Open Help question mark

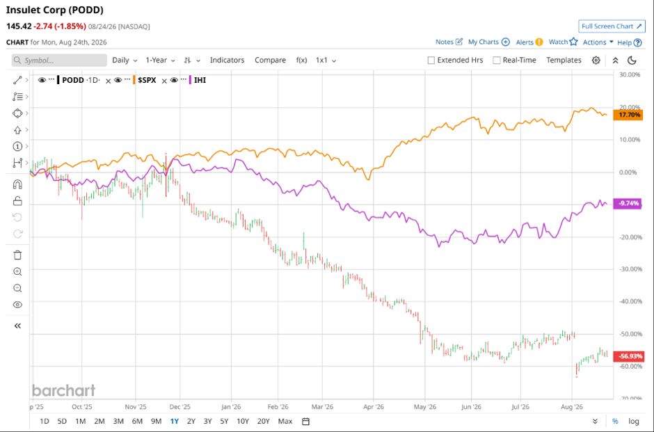[630, 42]
